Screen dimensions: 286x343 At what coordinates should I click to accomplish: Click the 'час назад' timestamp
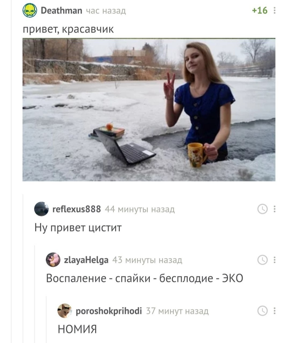pos(106,11)
